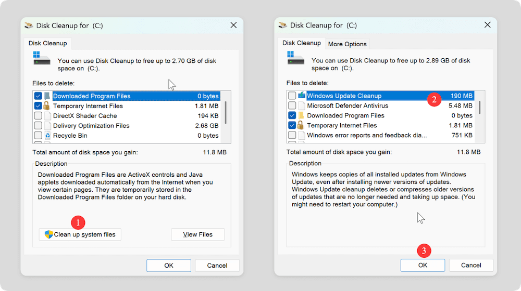Switch to the More Options tab
521x291 pixels.
tap(347, 44)
